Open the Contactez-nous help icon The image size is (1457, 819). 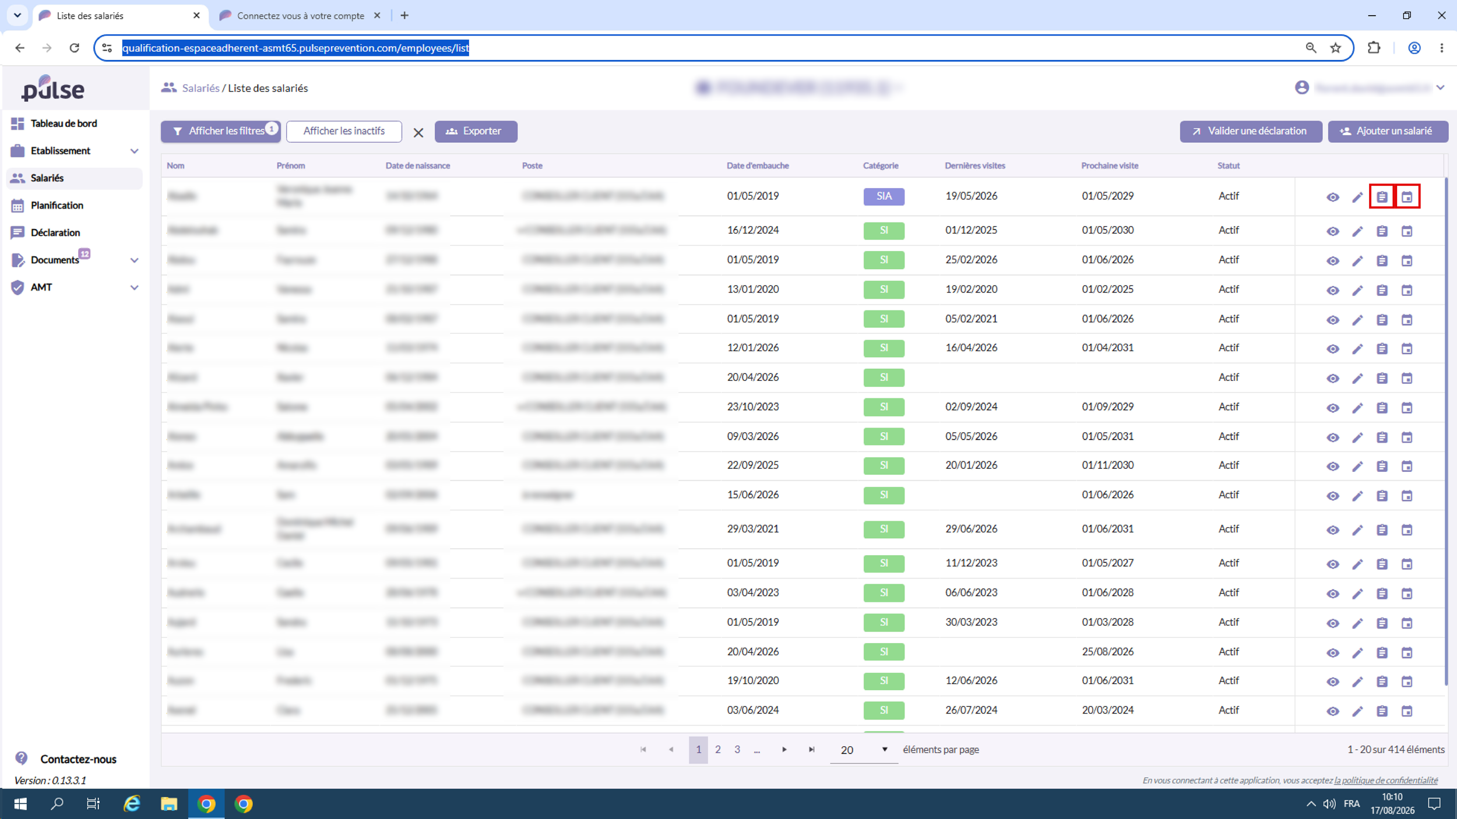click(22, 758)
